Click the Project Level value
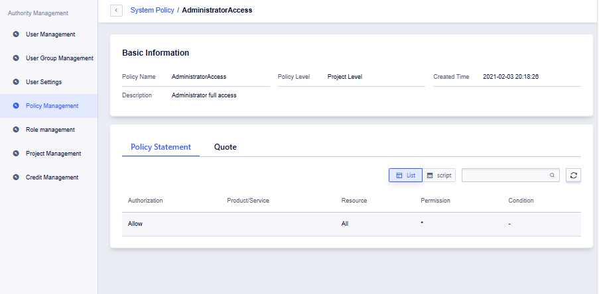The image size is (599, 294). [345, 77]
